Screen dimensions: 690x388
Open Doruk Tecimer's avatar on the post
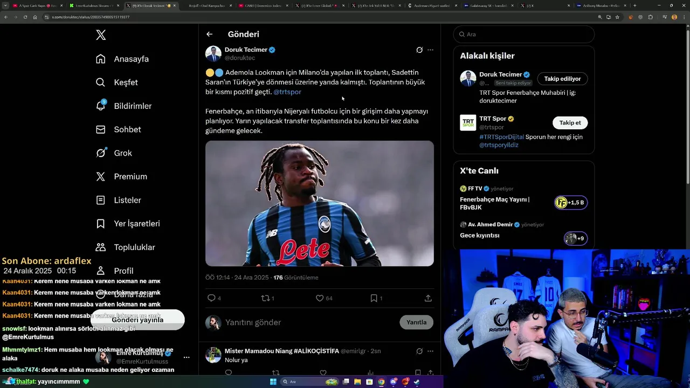[213, 54]
